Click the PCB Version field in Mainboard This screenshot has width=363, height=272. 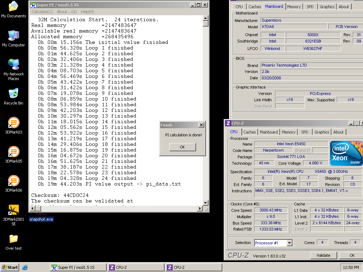(346, 27)
